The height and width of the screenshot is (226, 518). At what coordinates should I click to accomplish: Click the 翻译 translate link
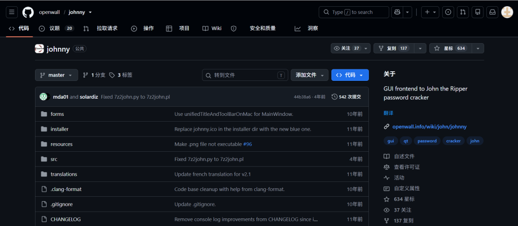[x=388, y=113]
